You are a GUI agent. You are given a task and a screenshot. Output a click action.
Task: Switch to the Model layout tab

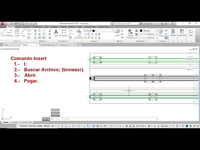click(6, 122)
